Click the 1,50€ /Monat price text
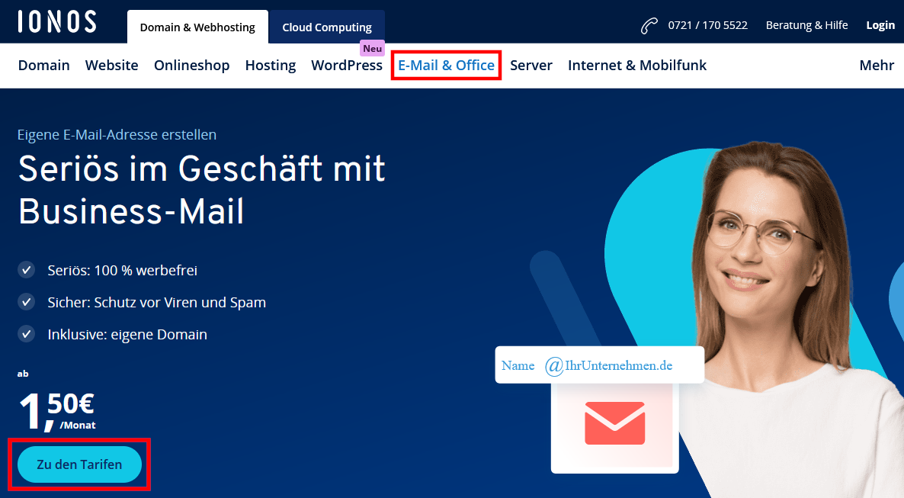This screenshot has width=904, height=498. [56, 411]
